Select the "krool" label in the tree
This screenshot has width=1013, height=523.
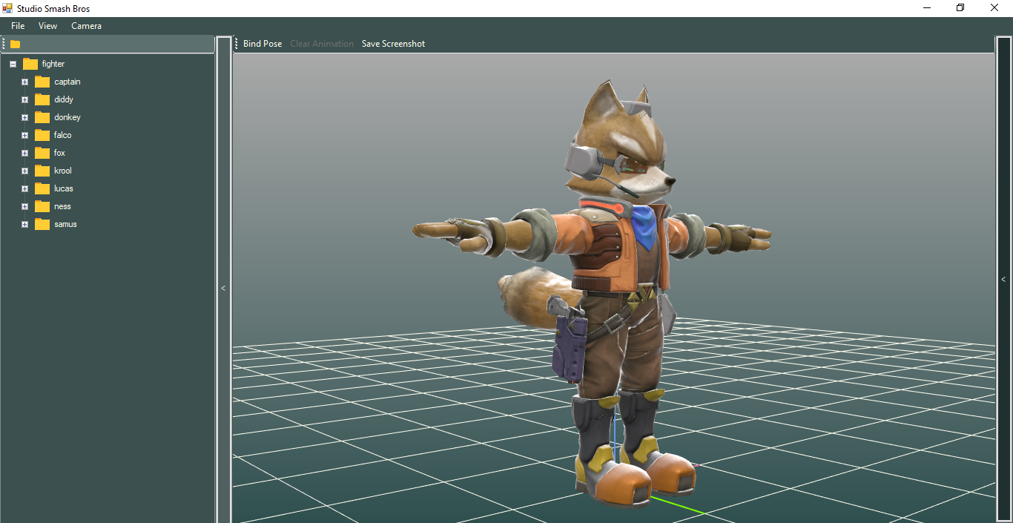click(63, 171)
